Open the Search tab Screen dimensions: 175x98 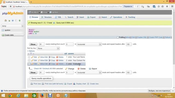click(69, 17)
